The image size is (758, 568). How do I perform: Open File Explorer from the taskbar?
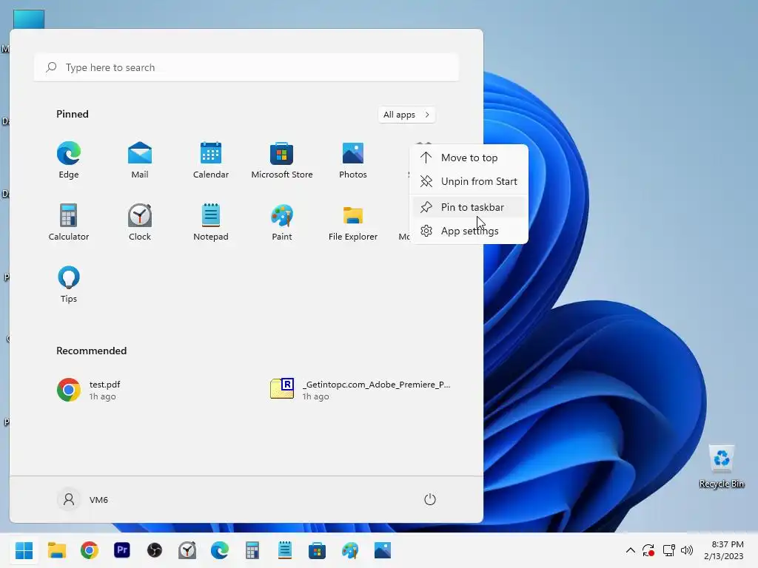pyautogui.click(x=56, y=550)
